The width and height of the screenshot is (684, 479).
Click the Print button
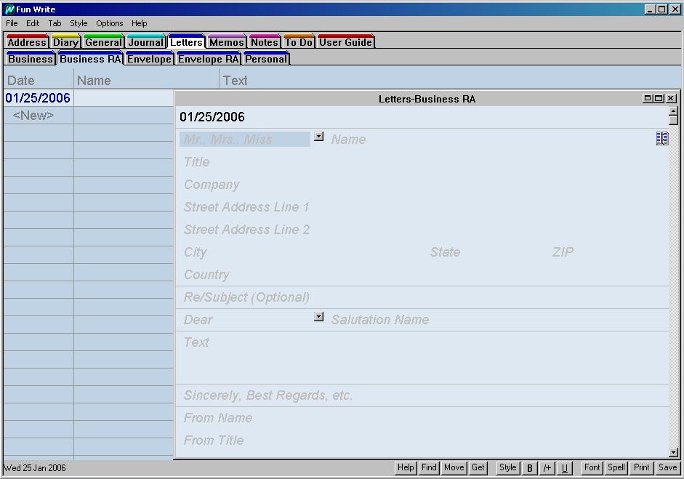(x=642, y=467)
